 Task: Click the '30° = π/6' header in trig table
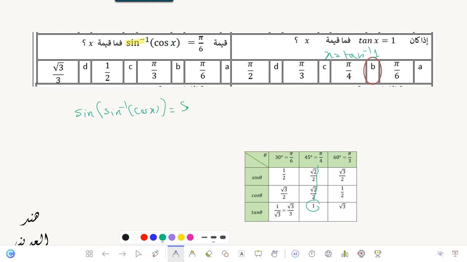[284, 158]
